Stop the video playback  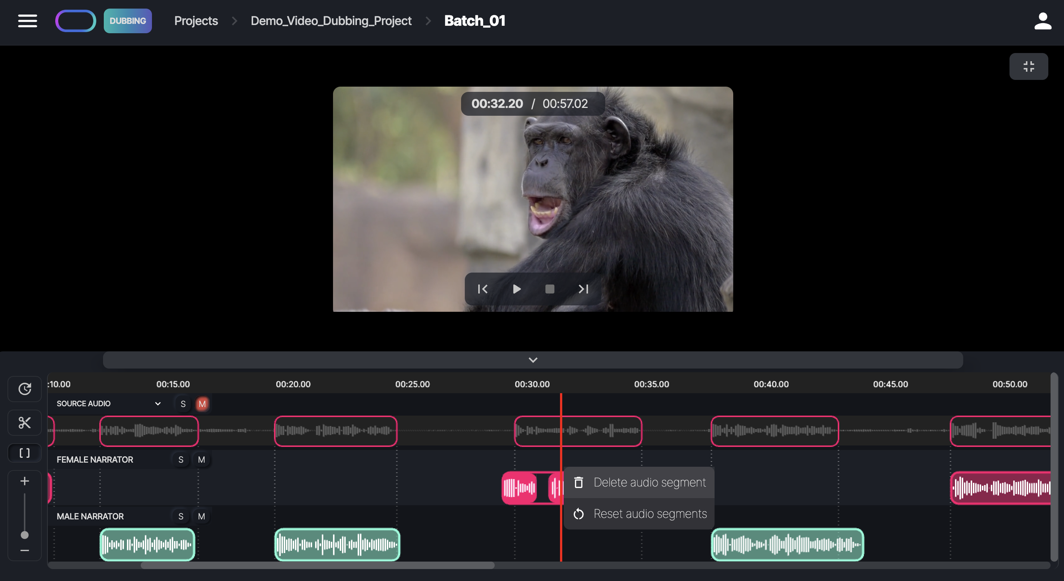(x=549, y=289)
